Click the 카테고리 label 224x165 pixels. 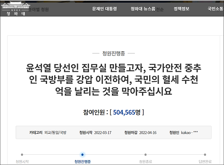[36, 132]
